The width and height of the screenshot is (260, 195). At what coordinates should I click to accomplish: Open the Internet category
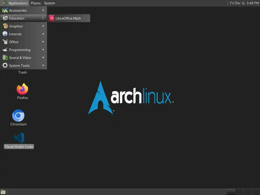click(x=24, y=34)
